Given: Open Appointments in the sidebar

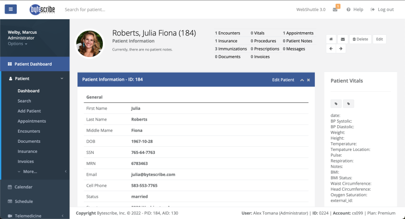Looking at the screenshot, I should pyautogui.click(x=31, y=121).
